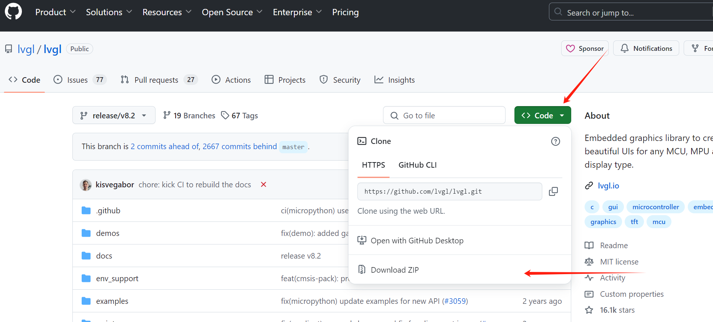Click the 19 Branches link
Screen dimensions: 713x322
[189, 115]
